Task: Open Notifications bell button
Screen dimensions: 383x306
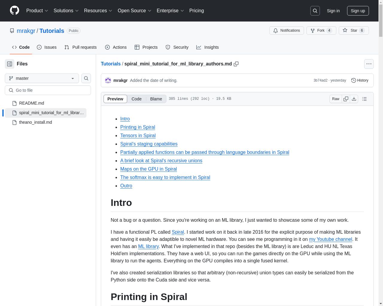Action: pos(287,30)
